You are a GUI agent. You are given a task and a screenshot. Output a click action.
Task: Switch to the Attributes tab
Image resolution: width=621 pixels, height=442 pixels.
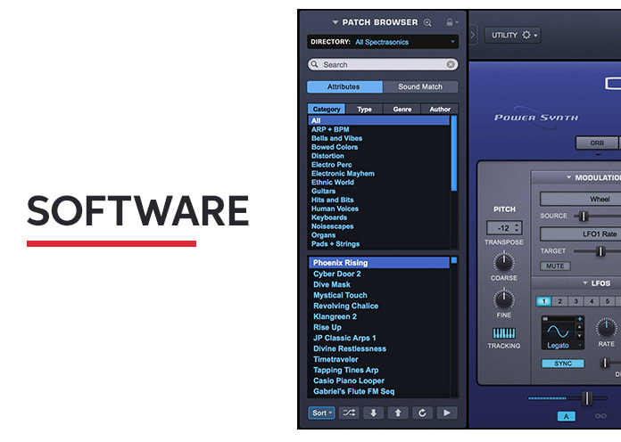tap(344, 86)
